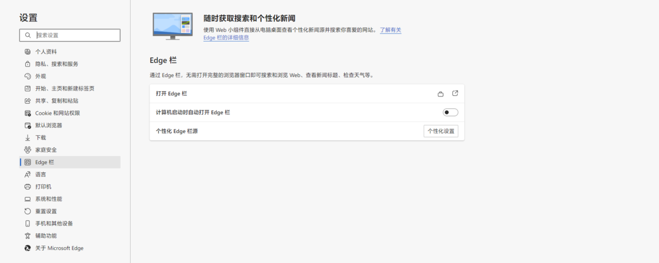Click the 个人资料 profile icon in sidebar

[x=28, y=52]
